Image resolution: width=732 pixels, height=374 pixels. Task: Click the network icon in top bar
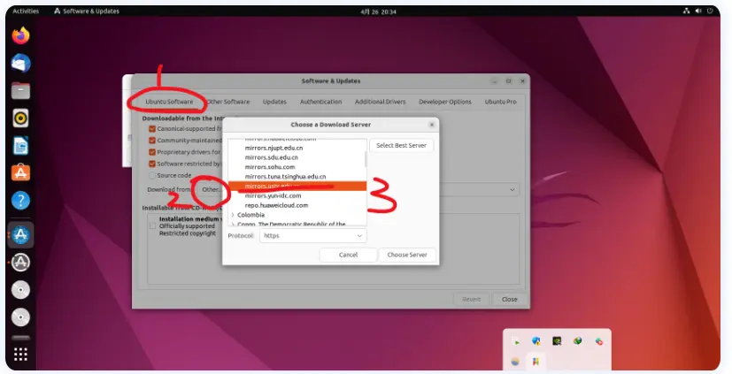pyautogui.click(x=686, y=11)
